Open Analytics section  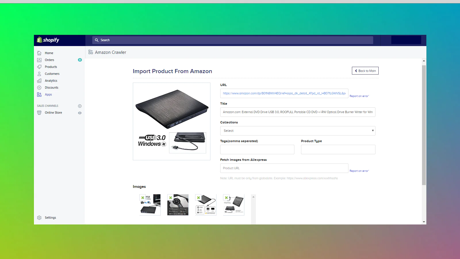51,81
